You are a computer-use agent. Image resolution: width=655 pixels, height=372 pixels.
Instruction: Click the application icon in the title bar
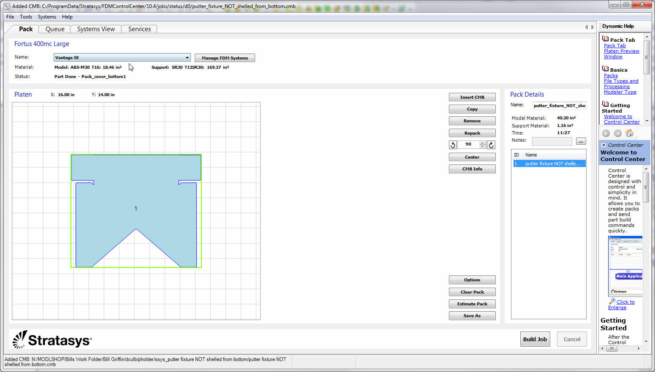pyautogui.click(x=7, y=6)
